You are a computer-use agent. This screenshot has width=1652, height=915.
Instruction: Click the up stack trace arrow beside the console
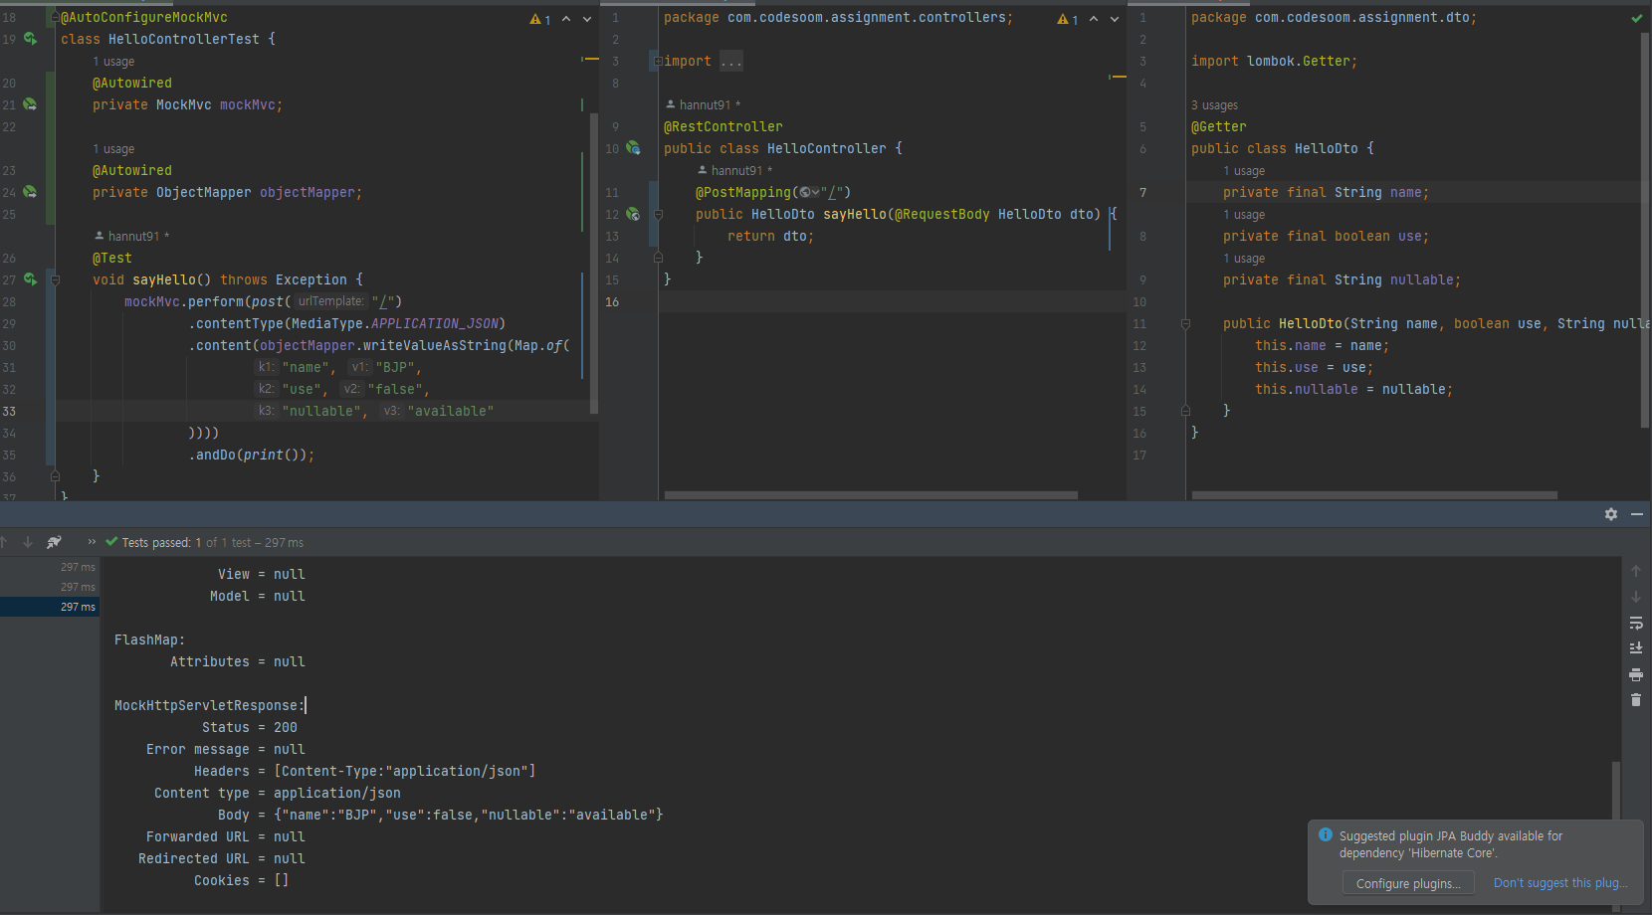(x=1636, y=571)
